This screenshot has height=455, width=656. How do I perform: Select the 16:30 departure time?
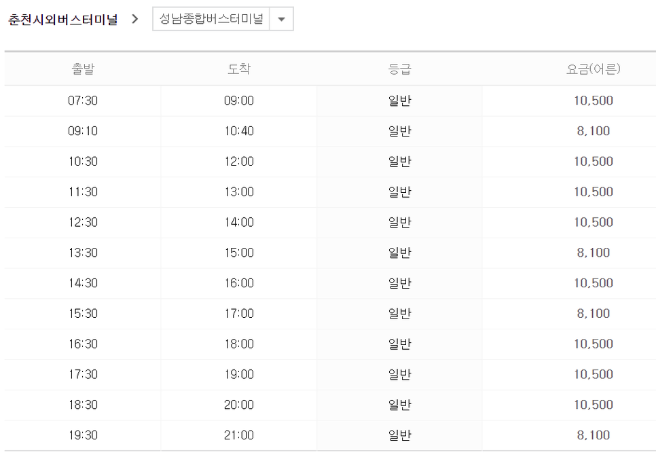[x=83, y=344]
